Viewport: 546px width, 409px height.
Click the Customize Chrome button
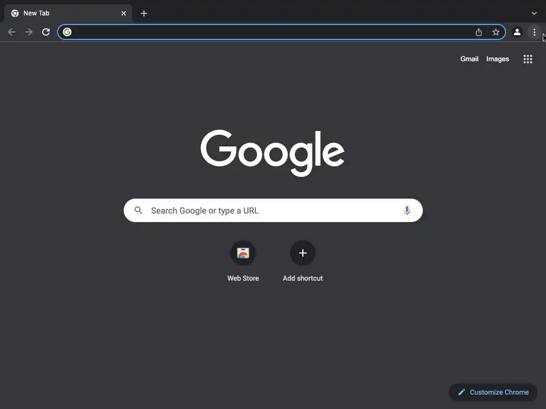point(493,392)
